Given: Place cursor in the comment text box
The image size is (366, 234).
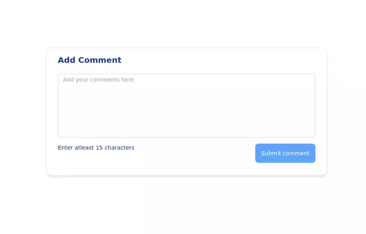Looking at the screenshot, I should click(x=186, y=105).
